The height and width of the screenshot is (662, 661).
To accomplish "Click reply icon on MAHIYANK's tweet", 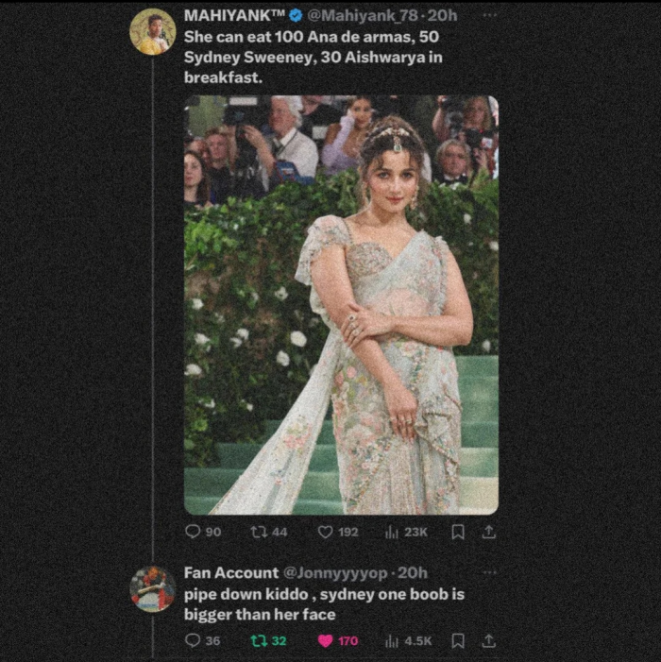I will [194, 532].
